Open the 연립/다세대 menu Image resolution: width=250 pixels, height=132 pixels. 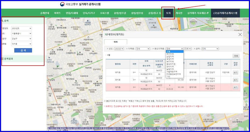(x=72, y=13)
